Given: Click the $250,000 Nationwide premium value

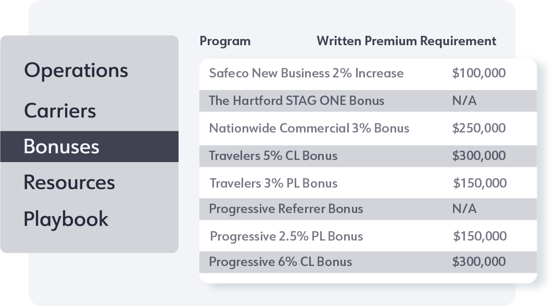Looking at the screenshot, I should click(479, 128).
